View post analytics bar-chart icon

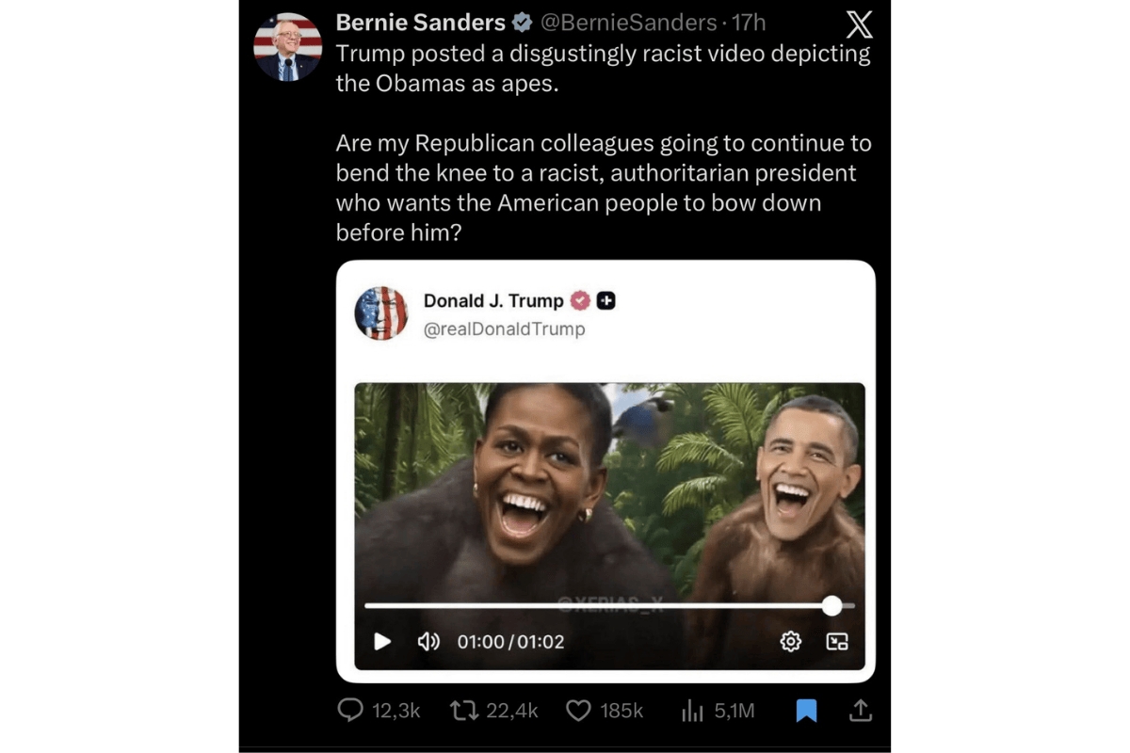[693, 711]
